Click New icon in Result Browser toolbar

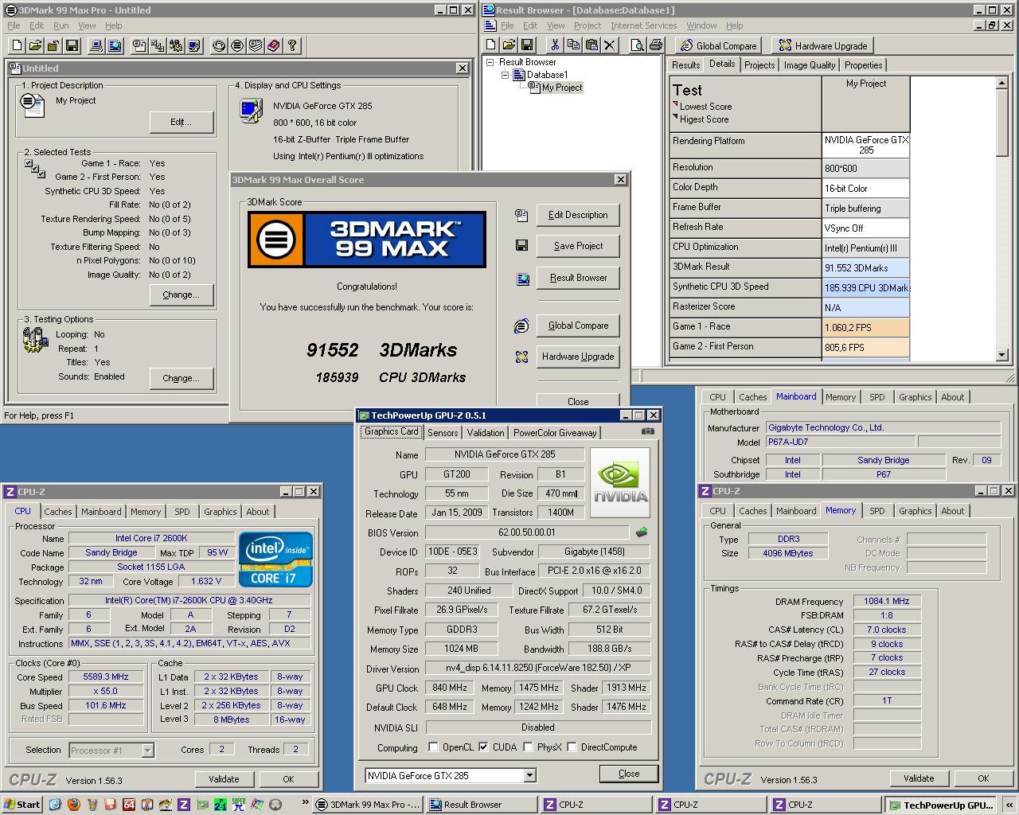point(491,45)
